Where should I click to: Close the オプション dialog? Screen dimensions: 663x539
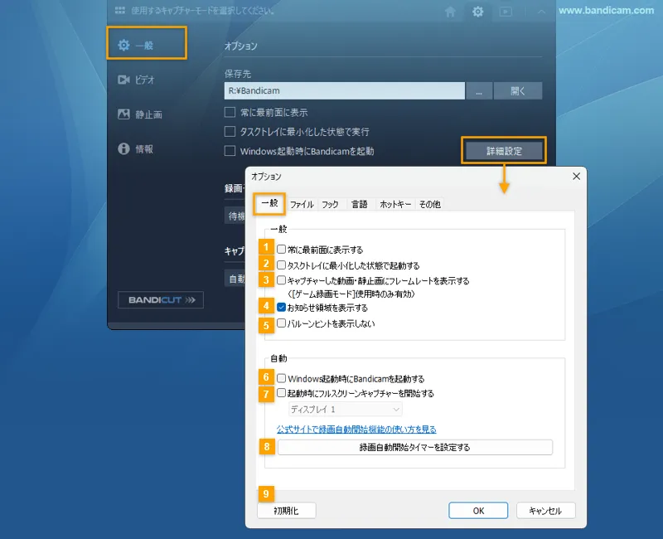pos(576,177)
